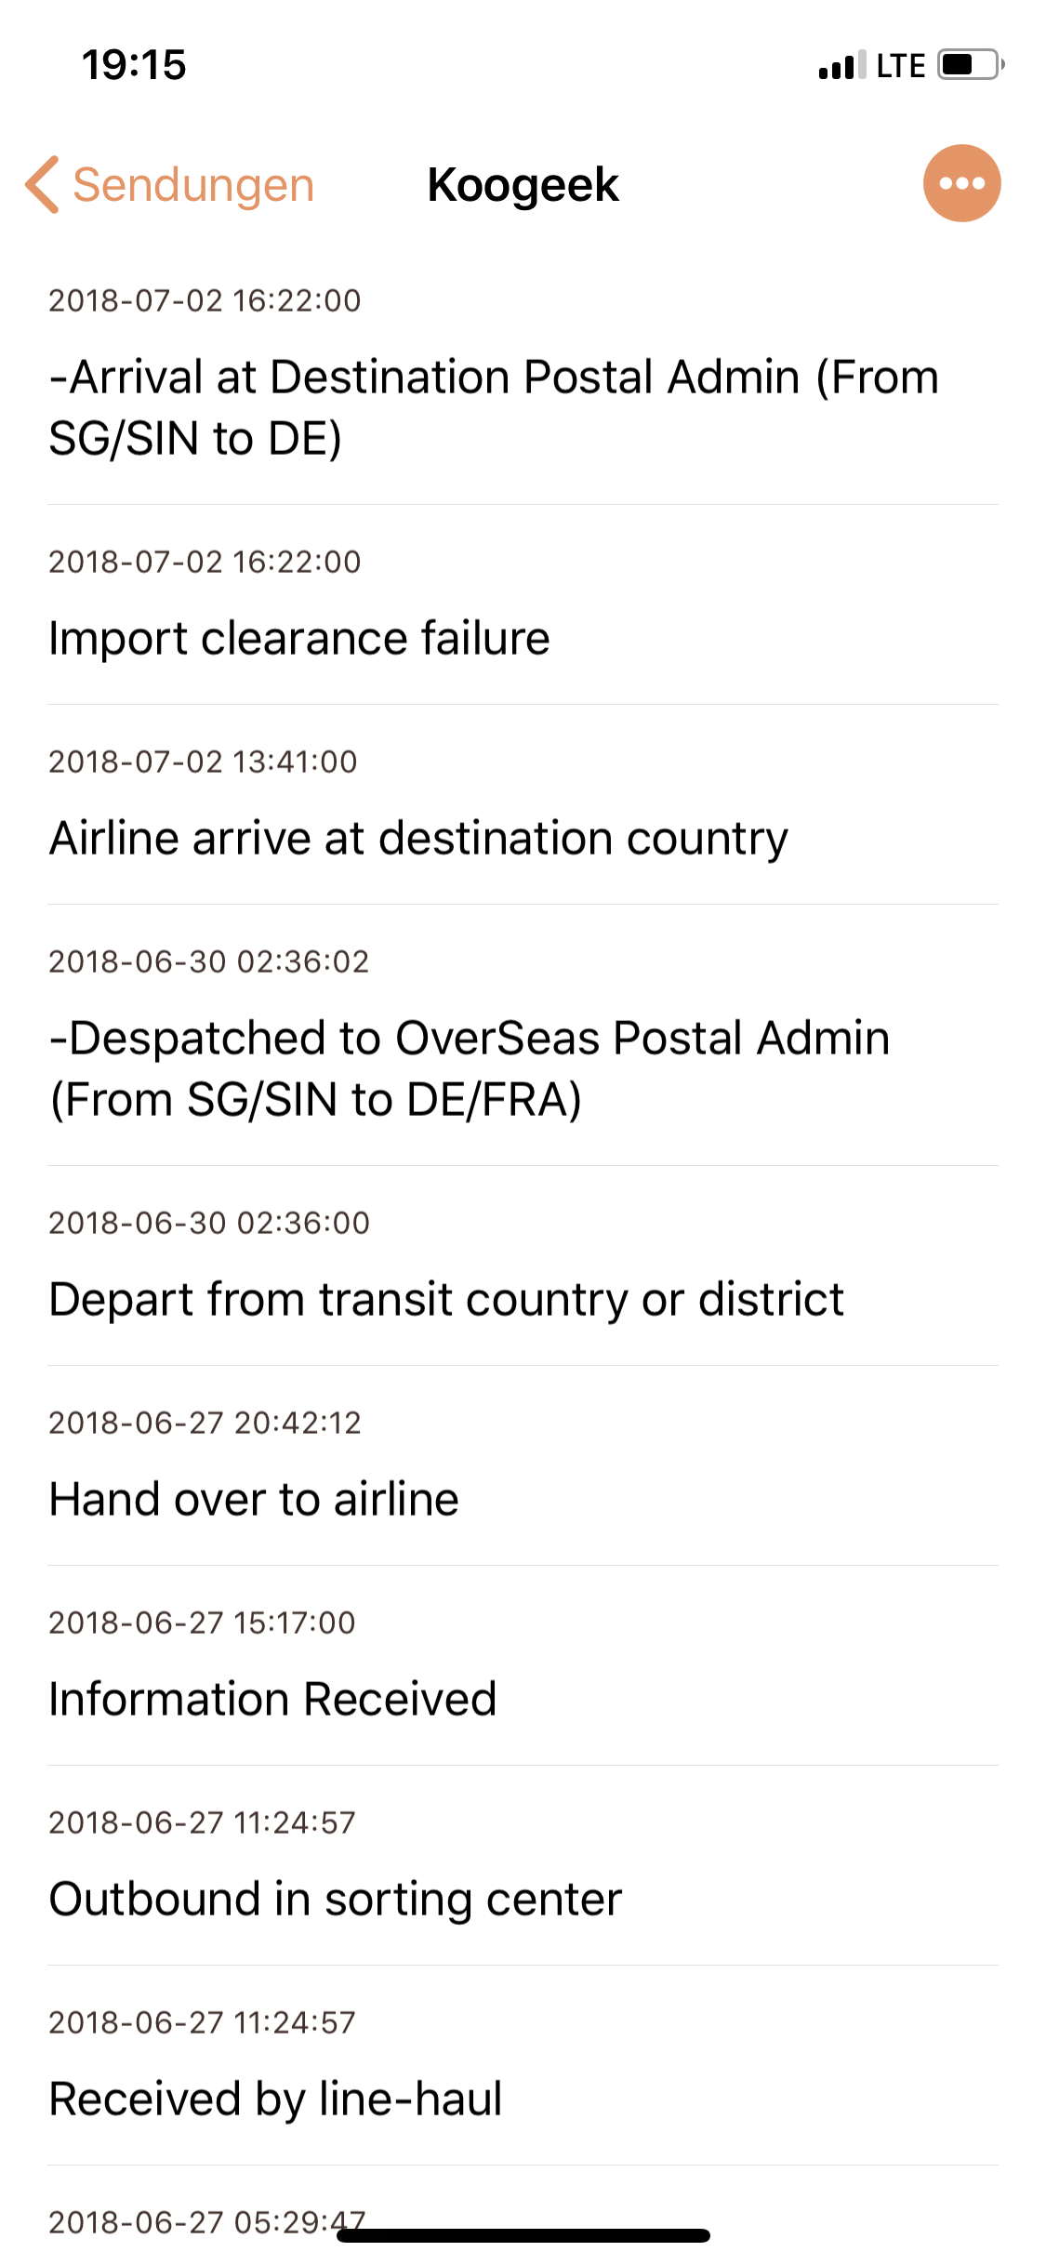Tap the home indicator bar

[523, 2236]
